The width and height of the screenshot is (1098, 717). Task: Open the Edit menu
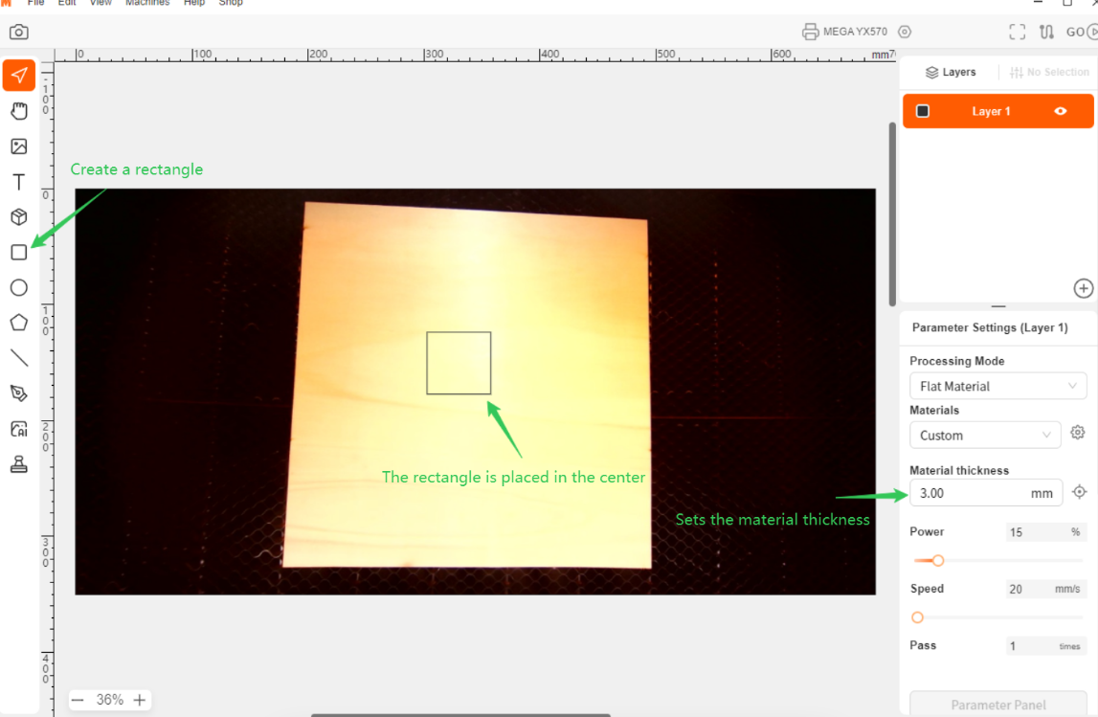click(x=66, y=3)
